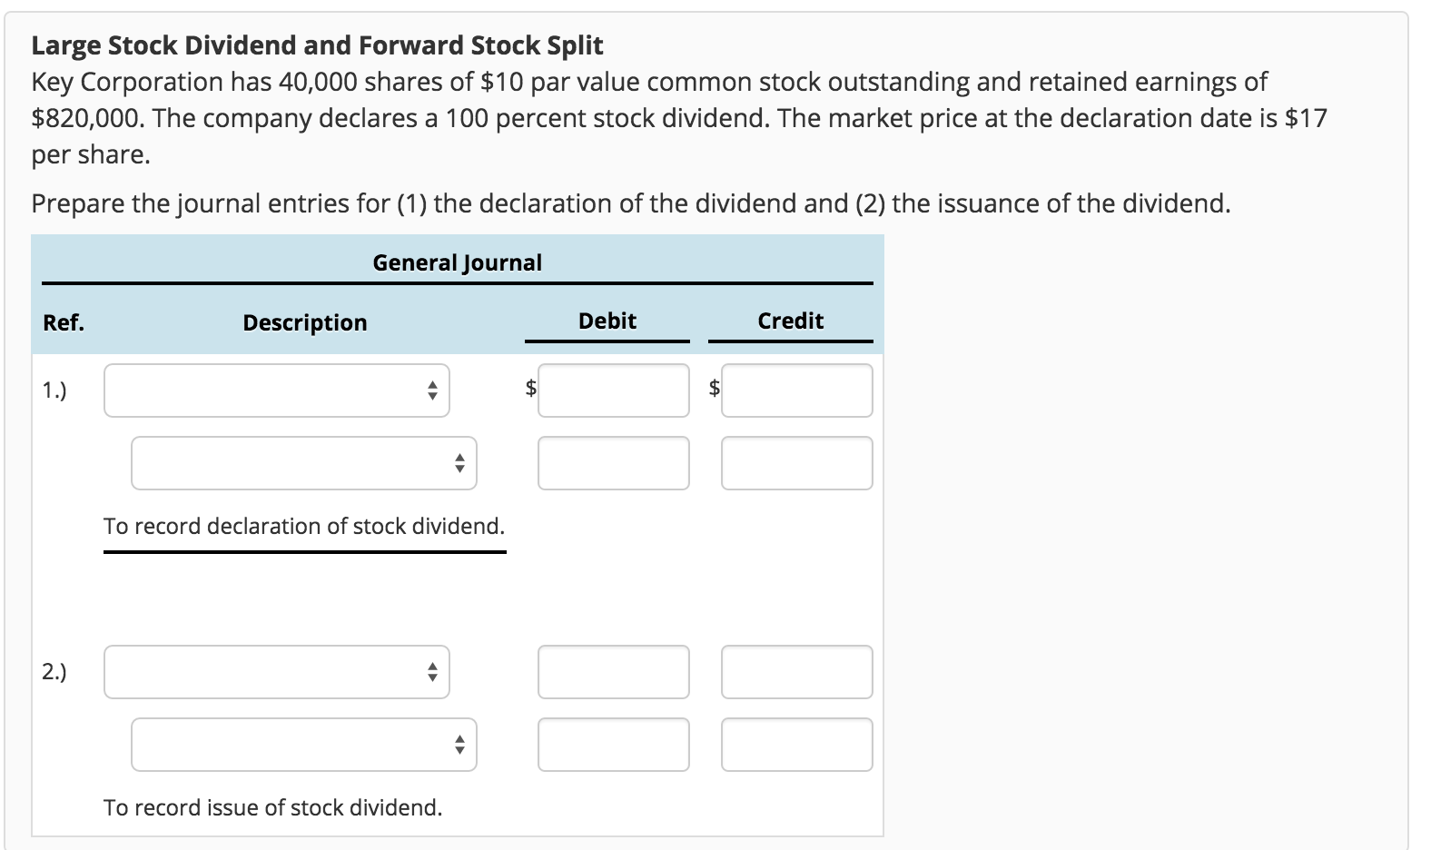The height and width of the screenshot is (850, 1431).
Task: Click the second Credit field under entry 1
Action: 796,463
